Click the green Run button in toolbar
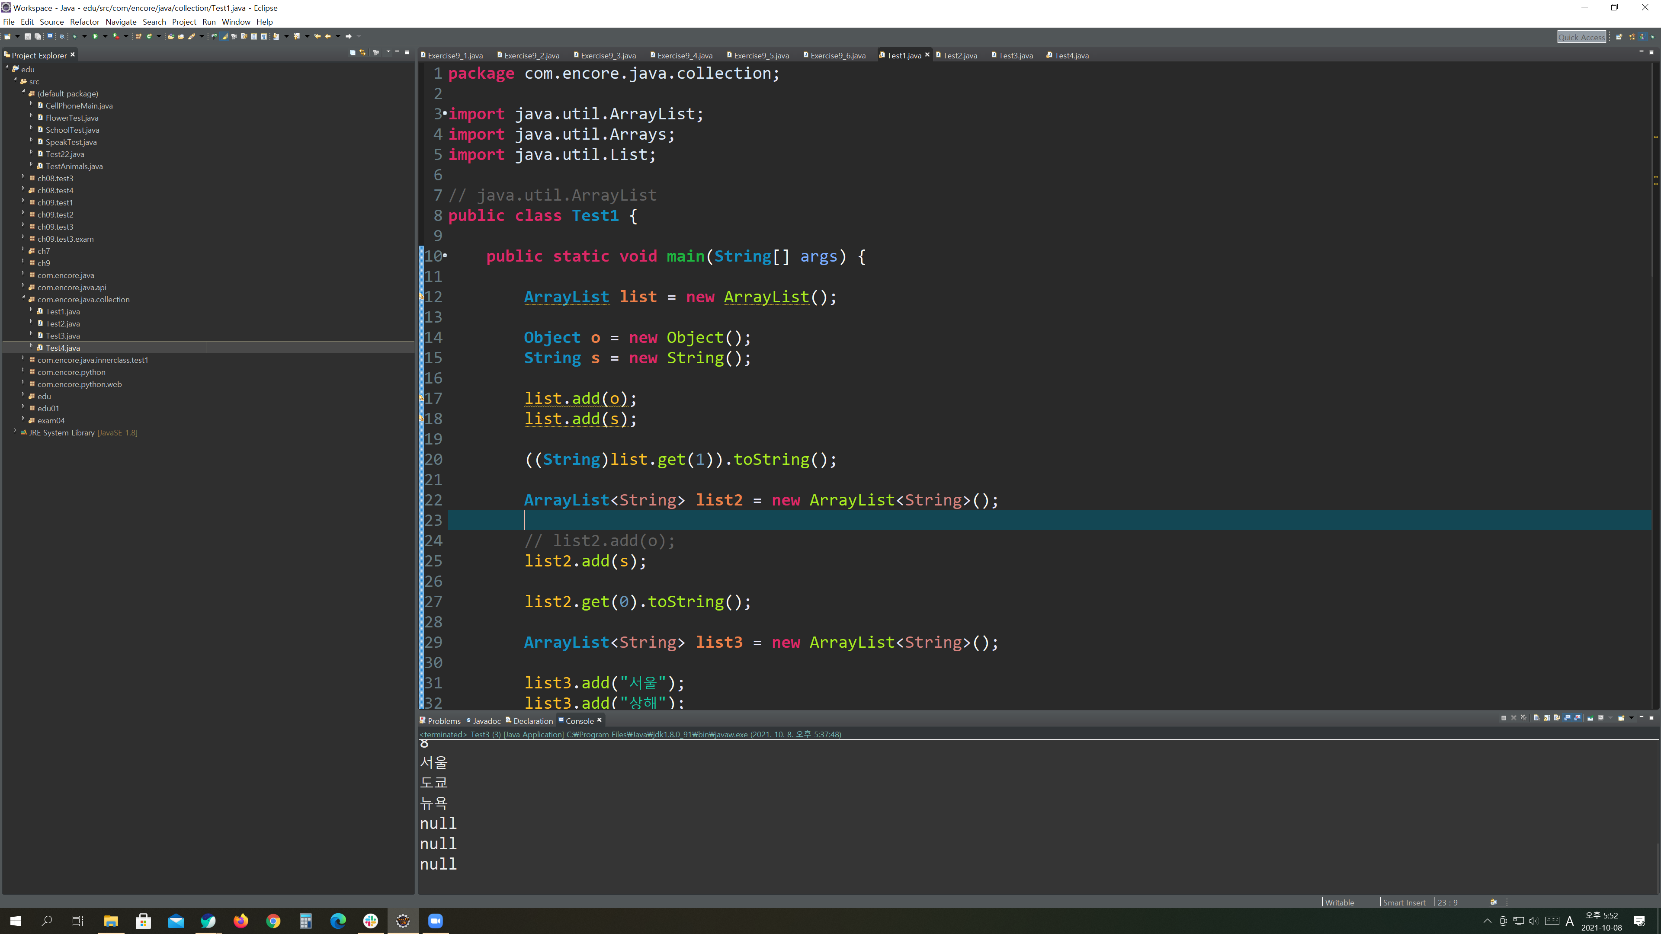Image resolution: width=1661 pixels, height=934 pixels. 96,36
